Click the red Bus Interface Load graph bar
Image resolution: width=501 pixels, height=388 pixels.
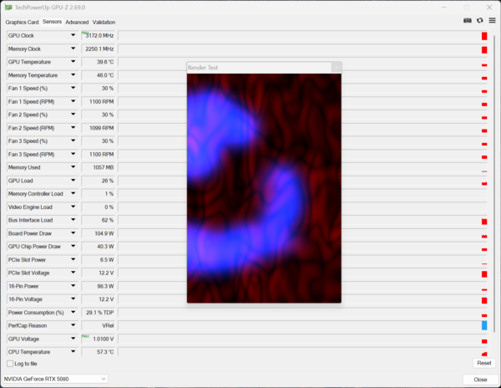tap(484, 222)
